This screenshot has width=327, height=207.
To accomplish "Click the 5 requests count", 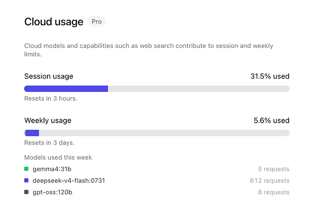I will (273, 169).
